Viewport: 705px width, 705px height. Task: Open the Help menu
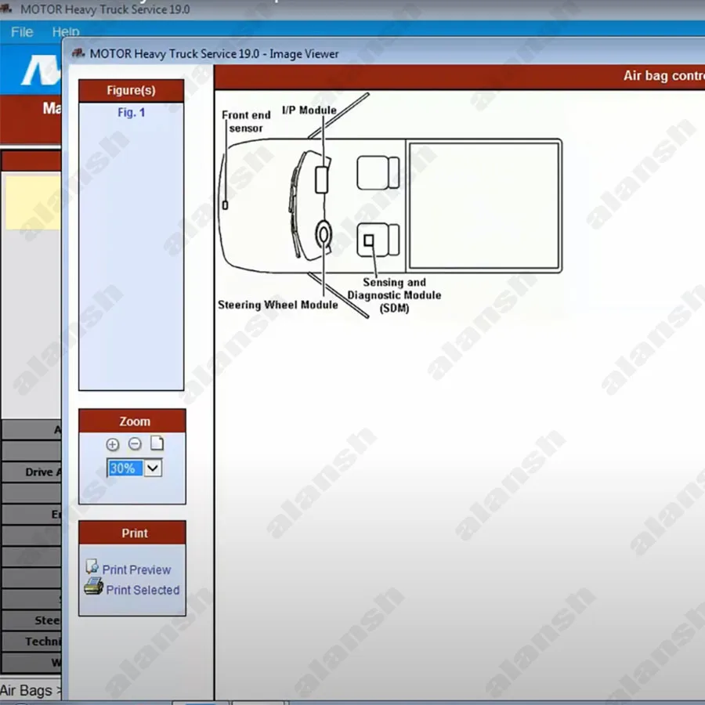pos(66,32)
